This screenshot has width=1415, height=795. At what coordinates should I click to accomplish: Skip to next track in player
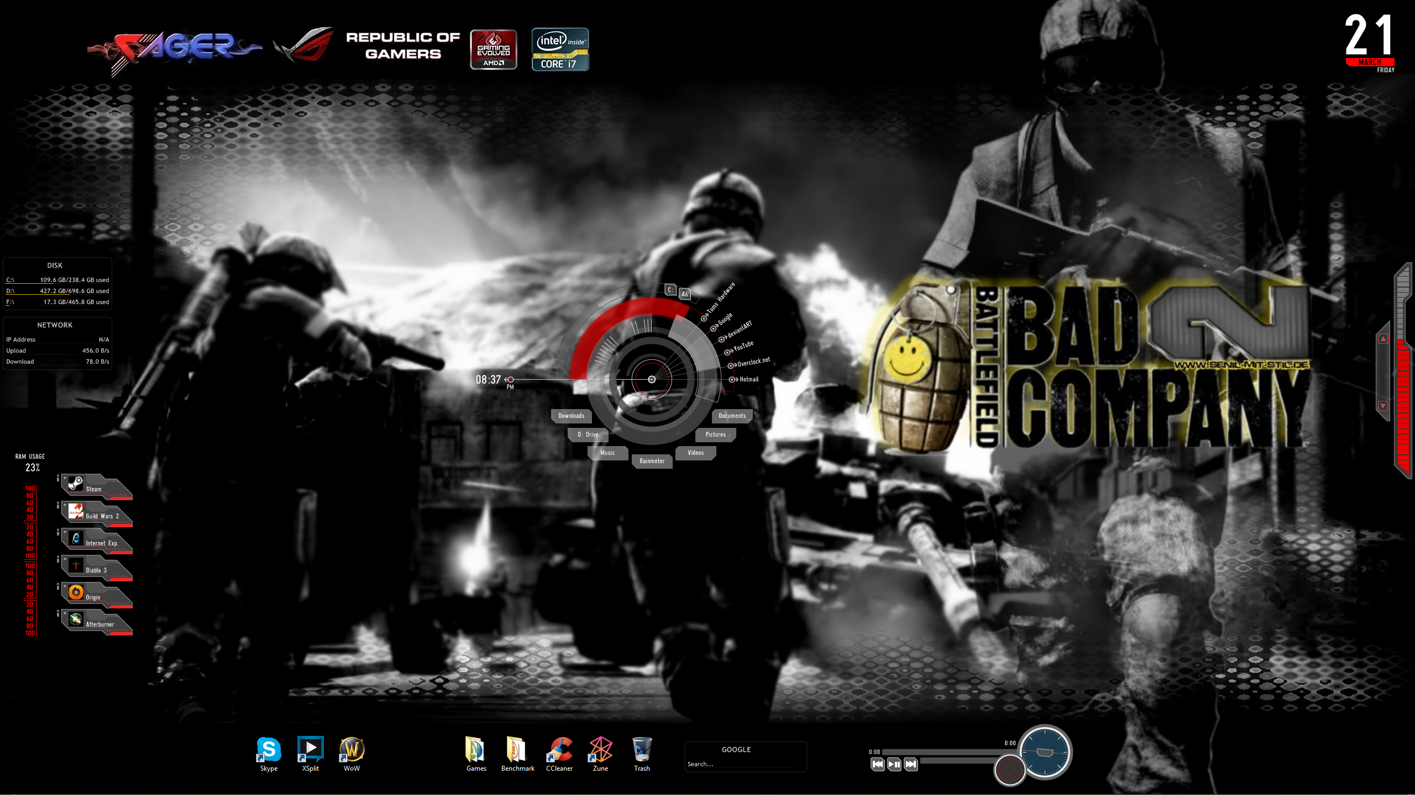coord(910,765)
